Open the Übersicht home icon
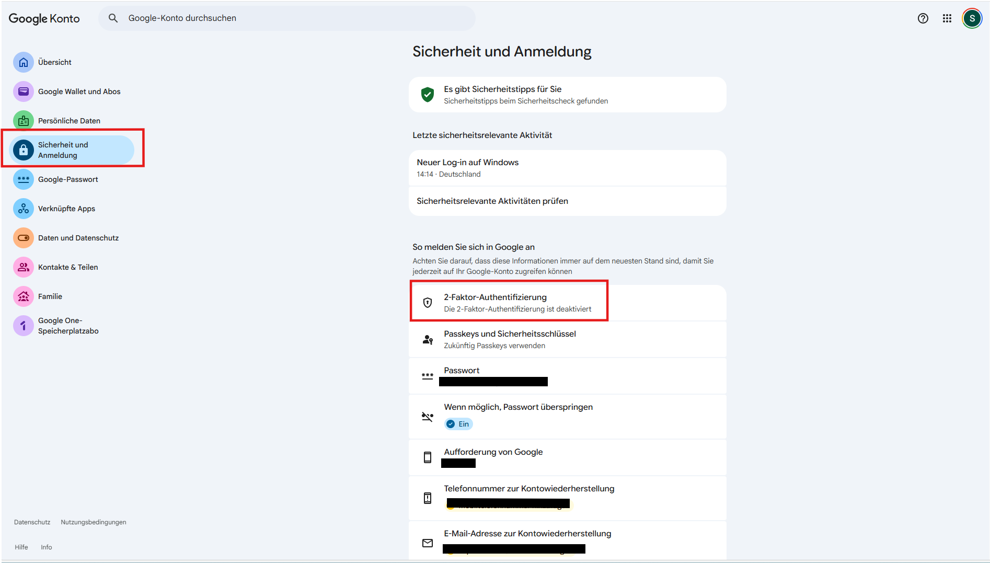The height and width of the screenshot is (563, 990). coord(24,62)
